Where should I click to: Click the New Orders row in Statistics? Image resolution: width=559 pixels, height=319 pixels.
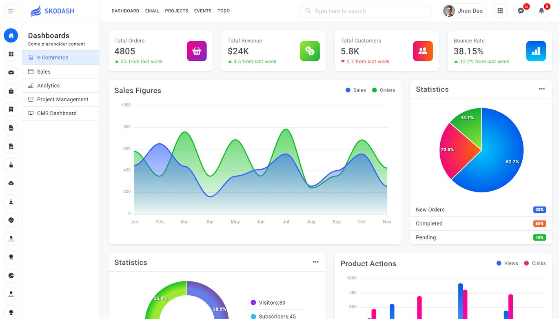pos(481,210)
